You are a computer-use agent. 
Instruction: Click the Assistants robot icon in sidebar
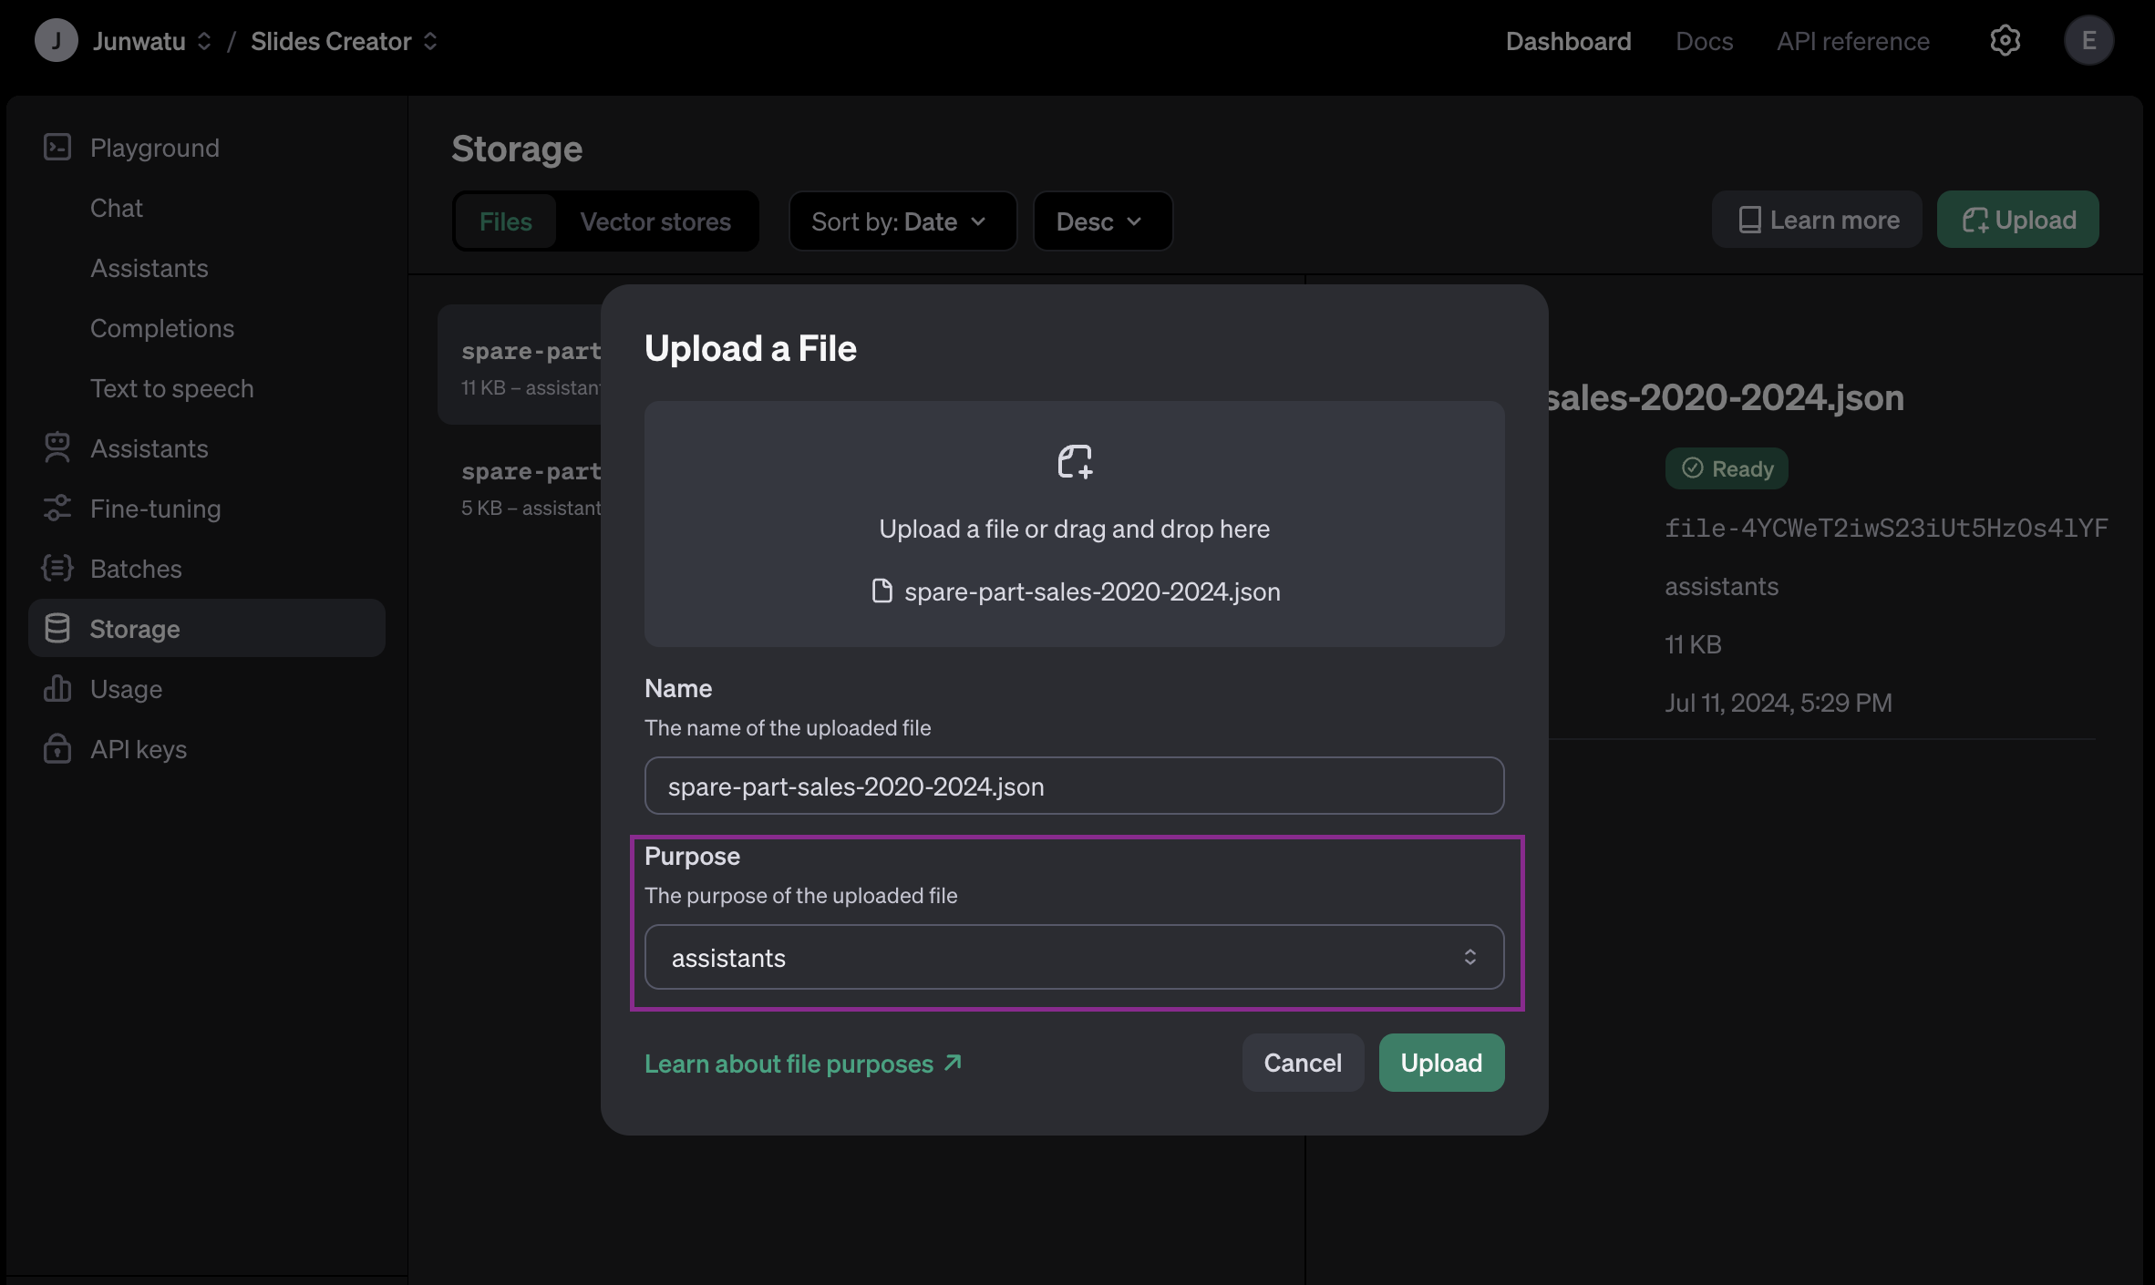[57, 447]
